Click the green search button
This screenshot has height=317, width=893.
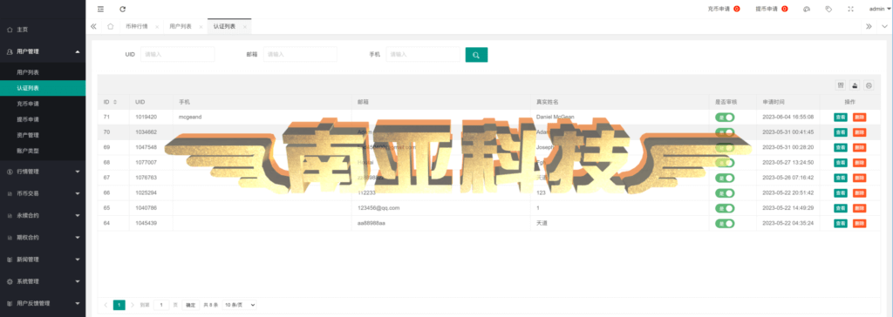[x=476, y=55]
